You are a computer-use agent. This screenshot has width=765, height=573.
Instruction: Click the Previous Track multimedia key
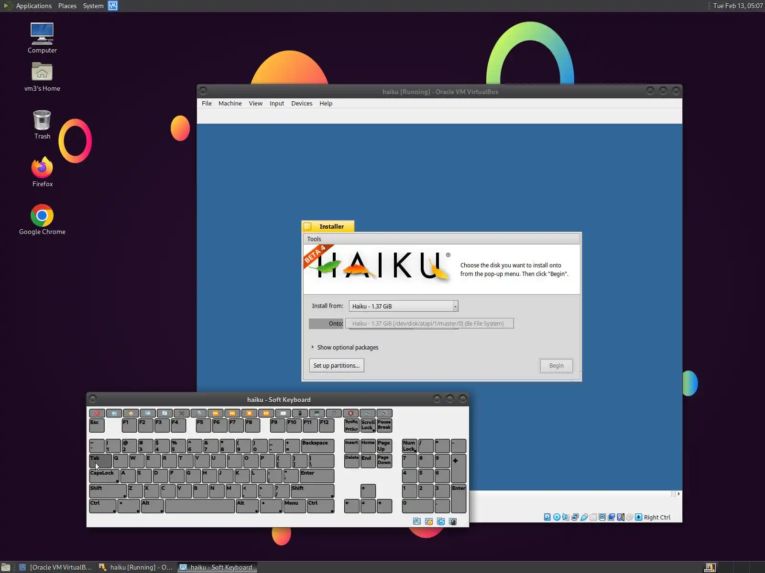tap(232, 413)
